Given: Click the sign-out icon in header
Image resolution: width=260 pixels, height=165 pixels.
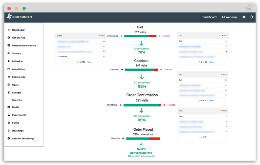Looking at the screenshot, I should pos(252,17).
